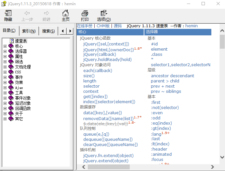The image size is (225, 171).
Task: Select the 延迟对象 tree item
Action: coord(23,103)
